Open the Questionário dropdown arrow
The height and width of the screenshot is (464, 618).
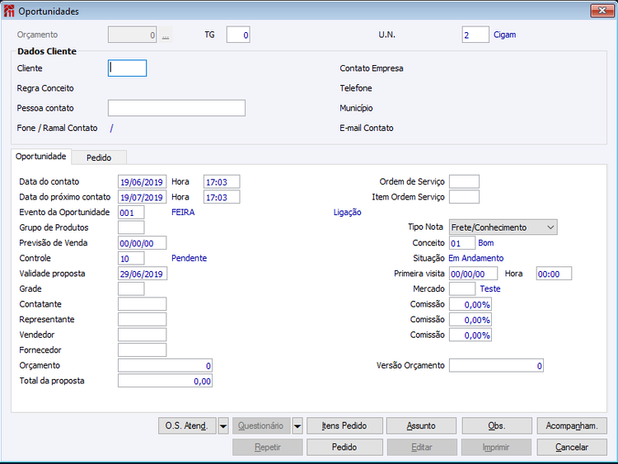pos(297,426)
